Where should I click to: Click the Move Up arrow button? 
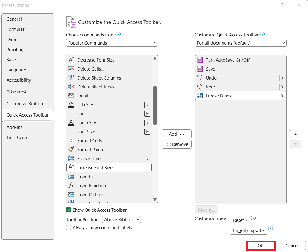tap(295, 134)
